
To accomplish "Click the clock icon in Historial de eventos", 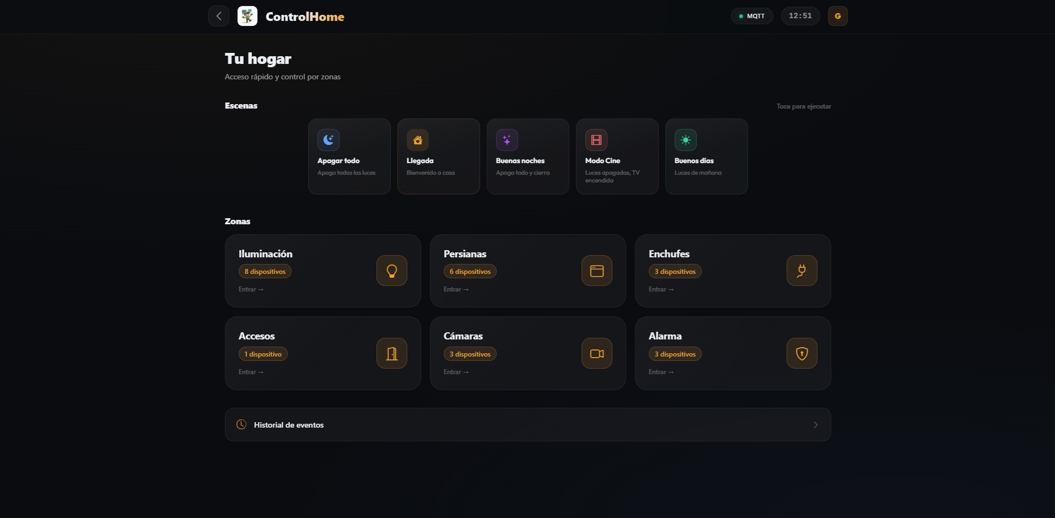I will coord(241,424).
